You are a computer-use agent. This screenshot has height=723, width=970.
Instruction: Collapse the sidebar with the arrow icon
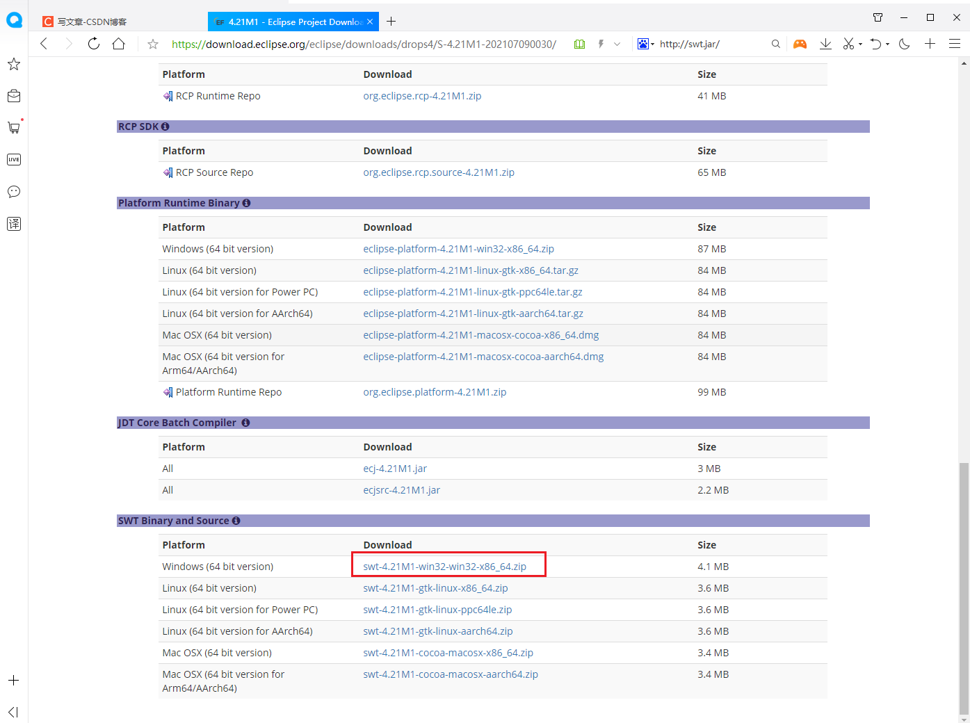coord(14,712)
